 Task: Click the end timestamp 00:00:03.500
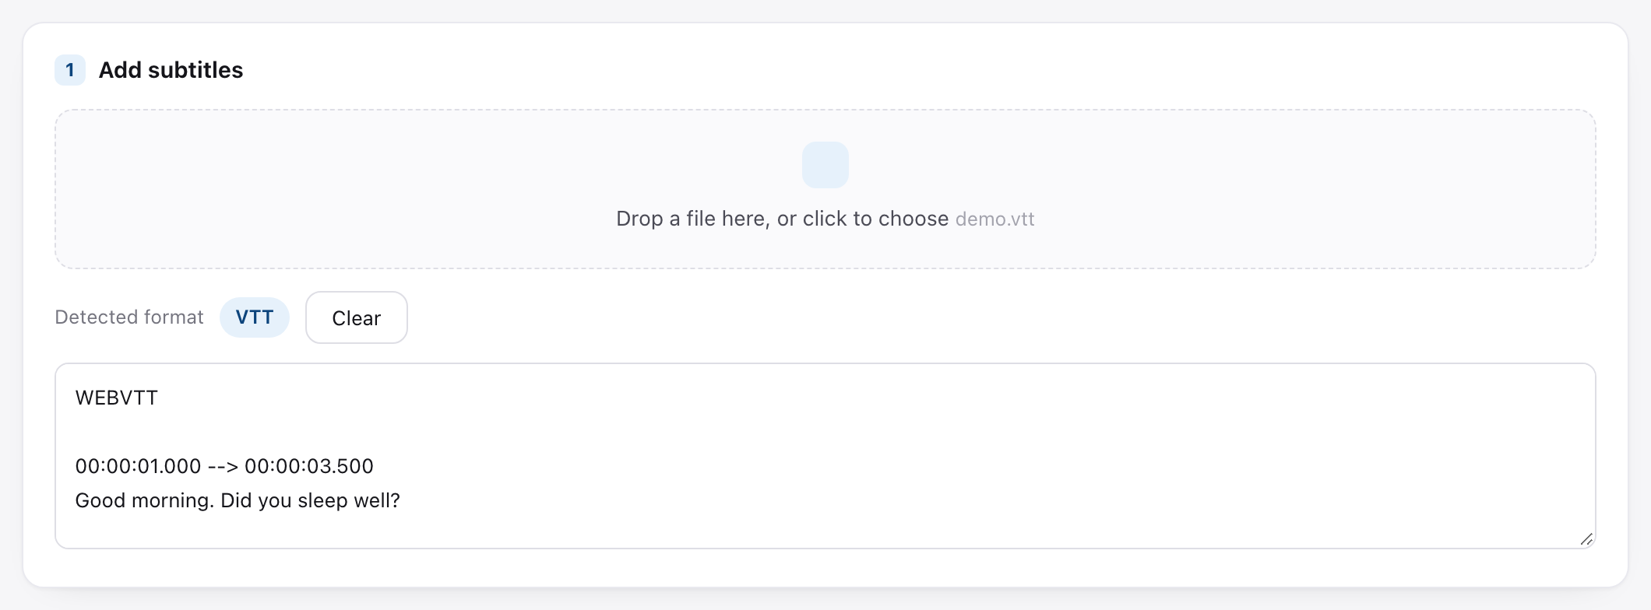pos(309,466)
